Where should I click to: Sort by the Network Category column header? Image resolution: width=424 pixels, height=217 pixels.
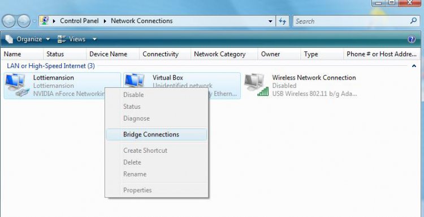click(224, 54)
